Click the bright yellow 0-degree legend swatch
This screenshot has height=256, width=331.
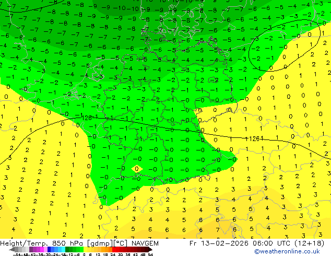pos(85,249)
